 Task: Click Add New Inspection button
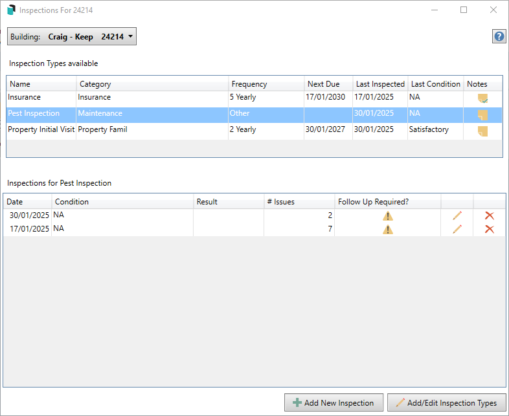(x=334, y=402)
